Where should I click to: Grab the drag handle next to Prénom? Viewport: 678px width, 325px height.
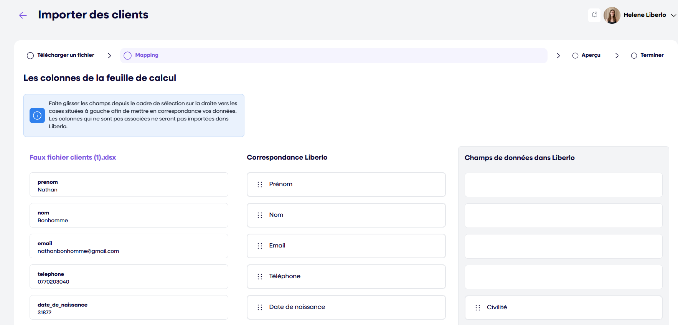point(260,185)
